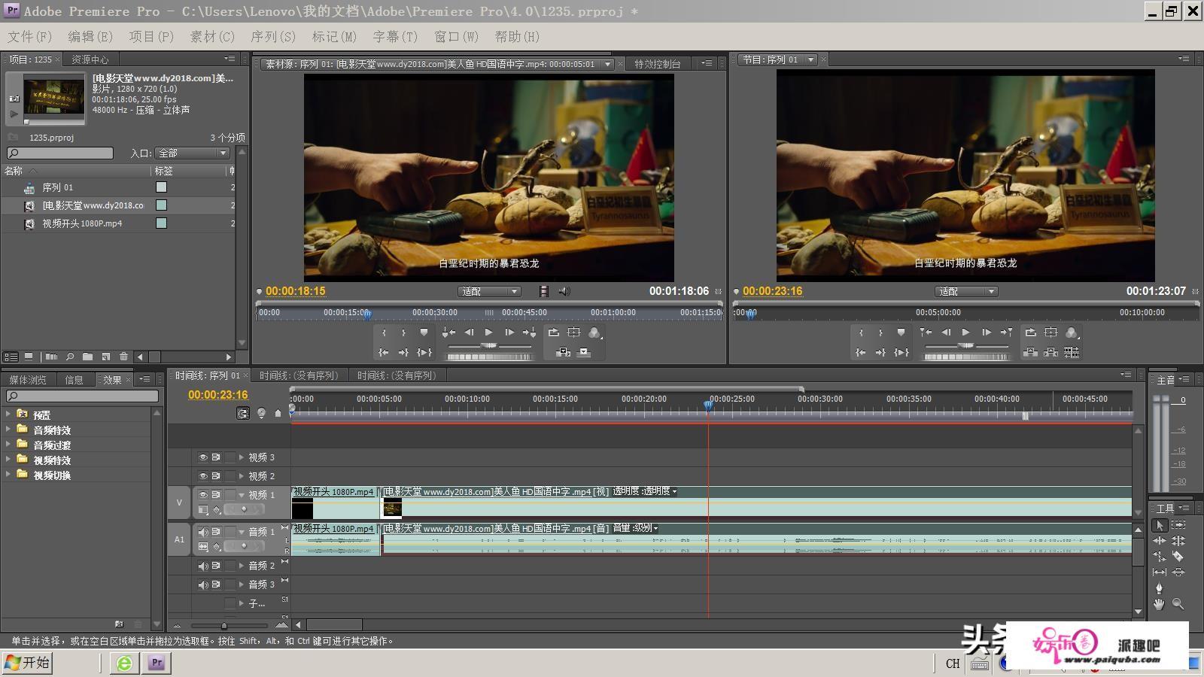Toggle track lock box for 音频 1
This screenshot has width=1204, height=677.
pyautogui.click(x=230, y=532)
